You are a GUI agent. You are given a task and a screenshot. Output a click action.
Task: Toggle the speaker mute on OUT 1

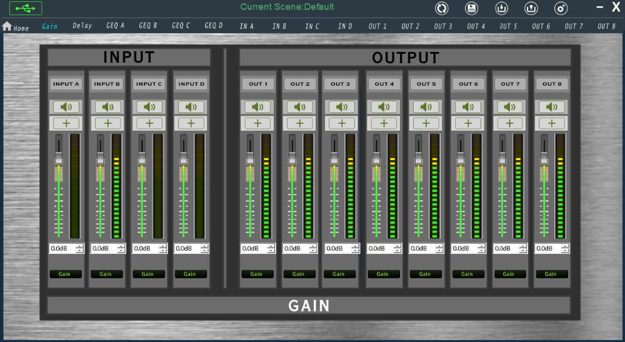click(x=257, y=107)
